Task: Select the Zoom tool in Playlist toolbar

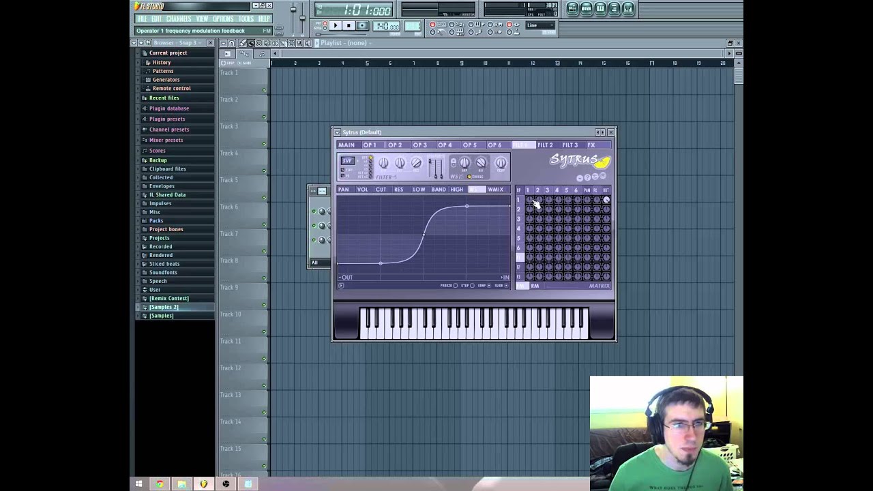Action: [299, 43]
